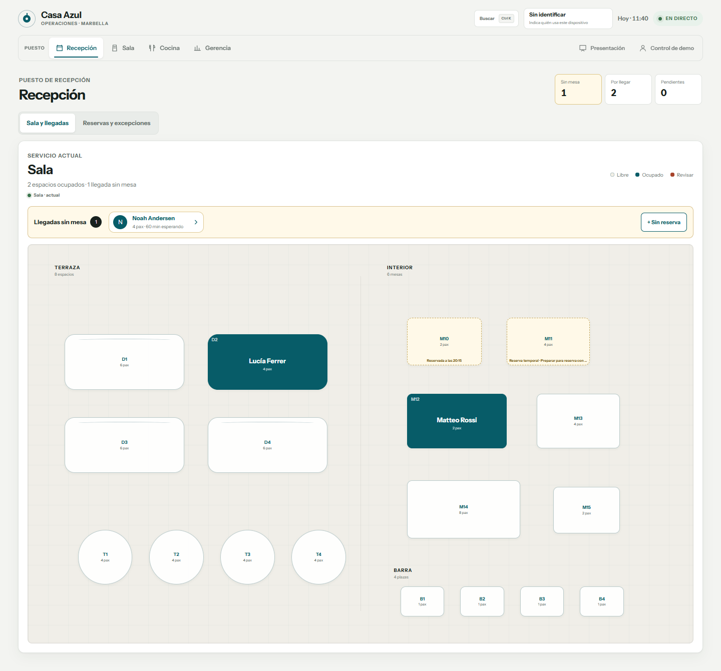The image size is (721, 671).
Task: Click the Control de demo person icon
Action: coord(643,48)
